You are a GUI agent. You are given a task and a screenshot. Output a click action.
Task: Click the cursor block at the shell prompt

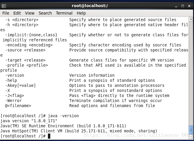(x=49, y=136)
